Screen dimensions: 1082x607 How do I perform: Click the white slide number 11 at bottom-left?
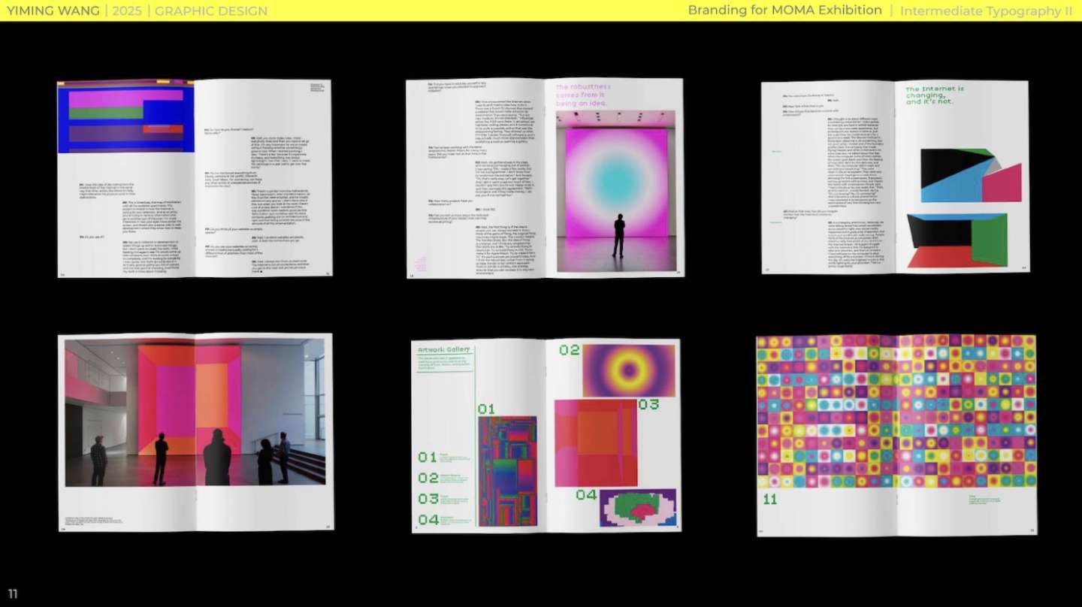point(13,594)
